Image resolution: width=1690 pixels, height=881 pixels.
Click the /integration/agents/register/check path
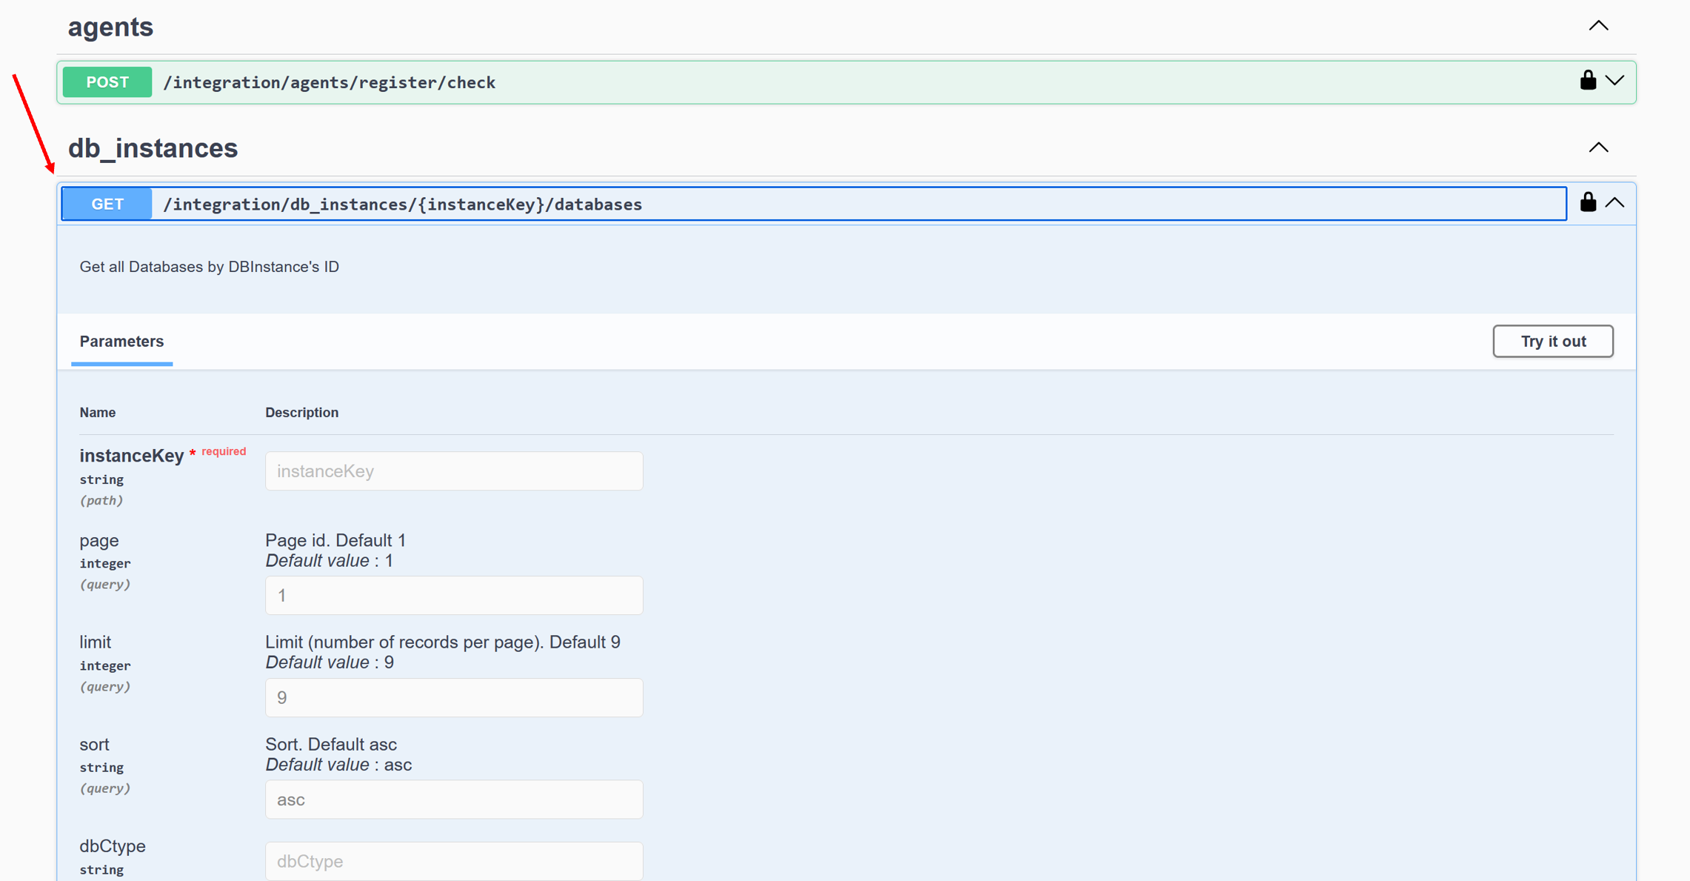click(x=329, y=82)
